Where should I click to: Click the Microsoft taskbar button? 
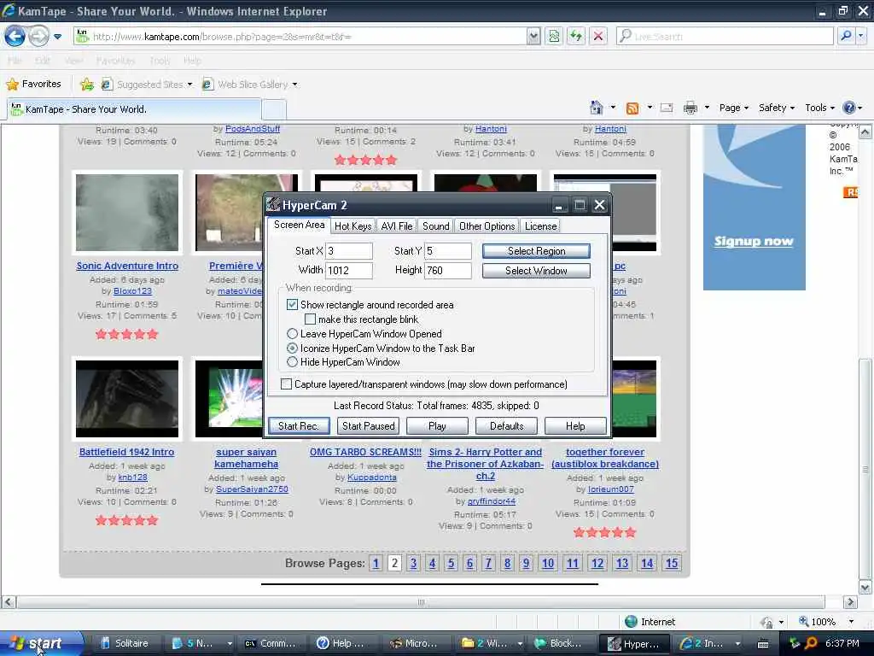414,643
